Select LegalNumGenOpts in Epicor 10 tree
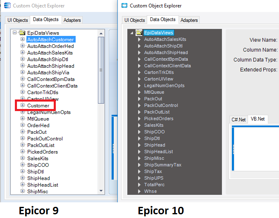Image resolution: width=279 pixels, height=218 pixels. click(164, 85)
